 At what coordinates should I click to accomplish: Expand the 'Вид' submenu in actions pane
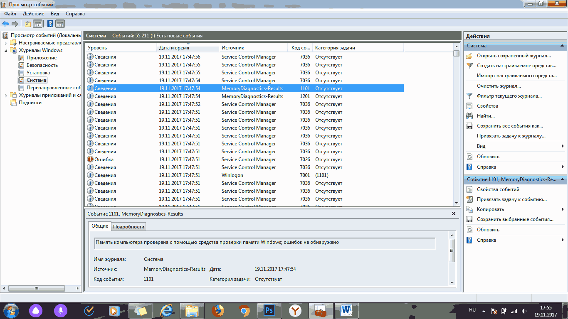tap(562, 146)
